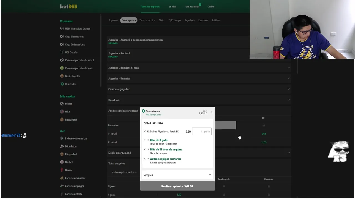This screenshot has width=355, height=199.
Task: Go to the Casino tab
Action: coord(211,7)
